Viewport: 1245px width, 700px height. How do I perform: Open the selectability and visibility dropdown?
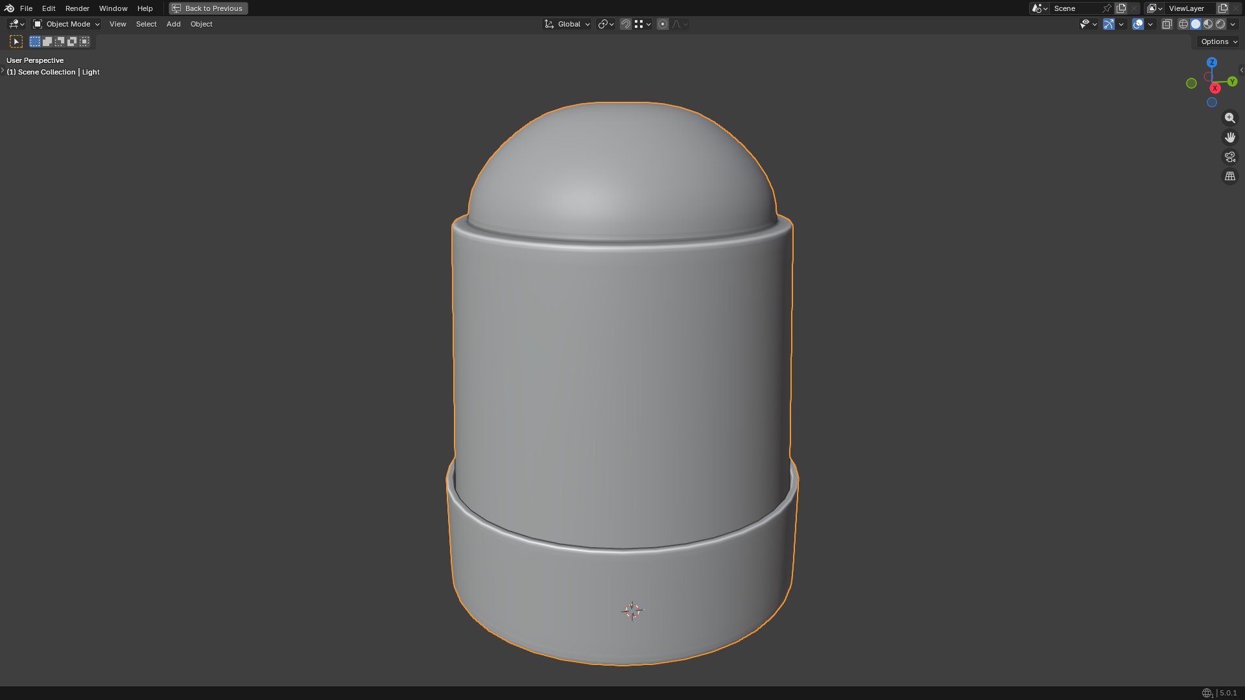click(x=1088, y=24)
